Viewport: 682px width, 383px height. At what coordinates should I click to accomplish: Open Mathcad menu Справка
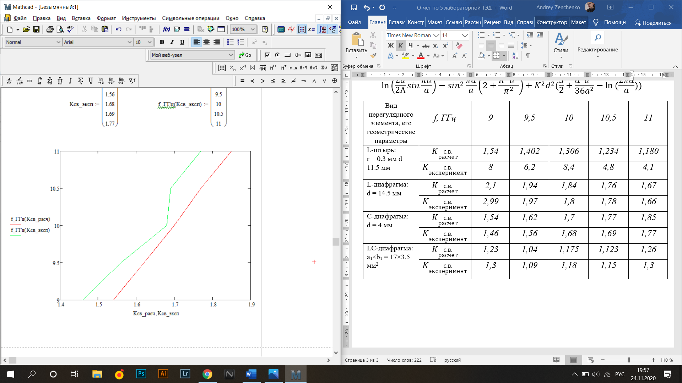point(255,18)
